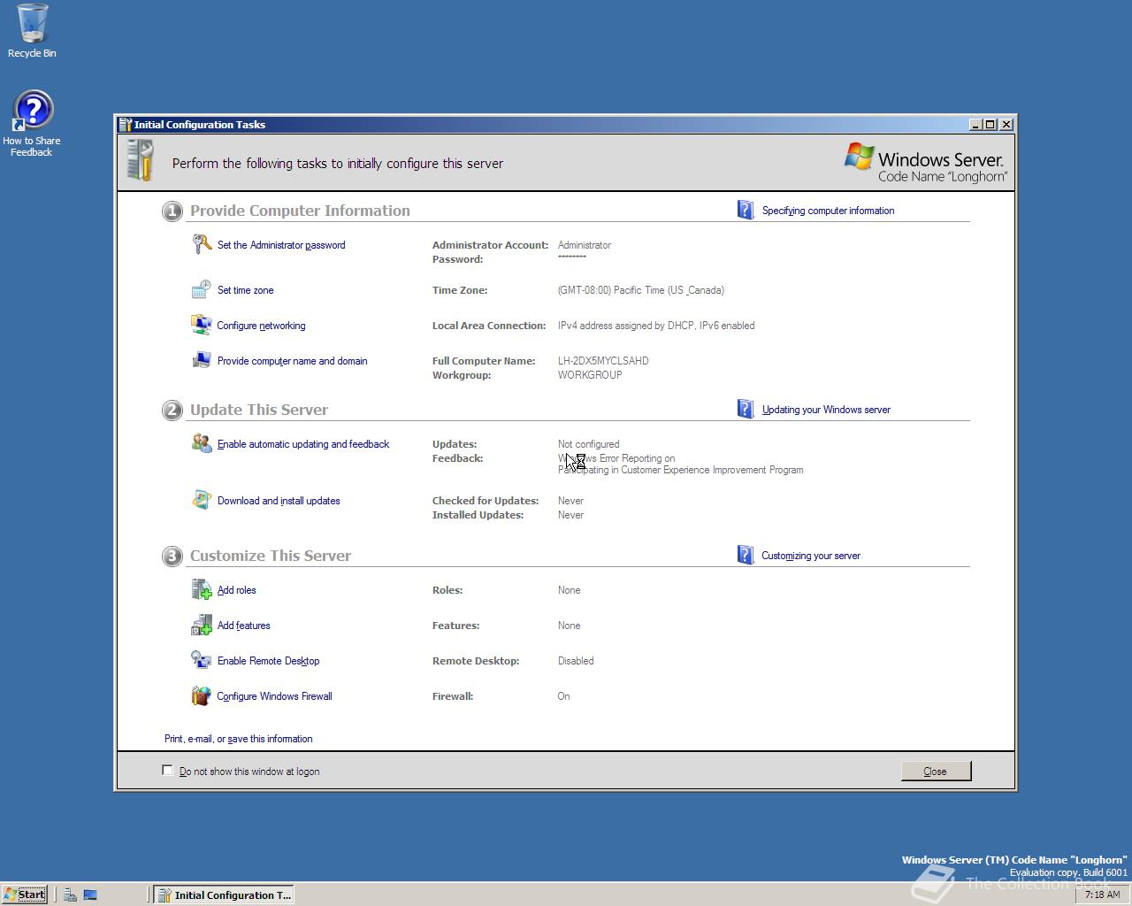Click the network computers icon beside Configure networking
This screenshot has width=1132, height=906.
[x=202, y=325]
